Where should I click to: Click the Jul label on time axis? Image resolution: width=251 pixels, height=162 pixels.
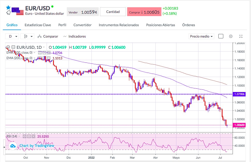pos(220,158)
